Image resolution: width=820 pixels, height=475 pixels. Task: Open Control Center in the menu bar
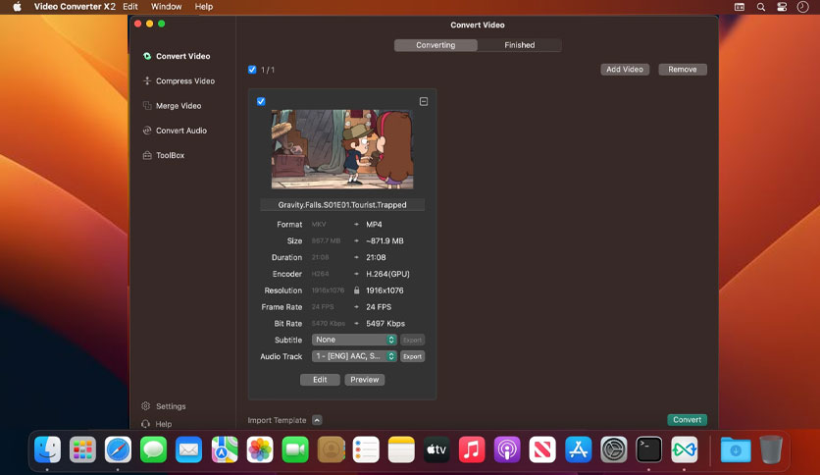click(782, 7)
